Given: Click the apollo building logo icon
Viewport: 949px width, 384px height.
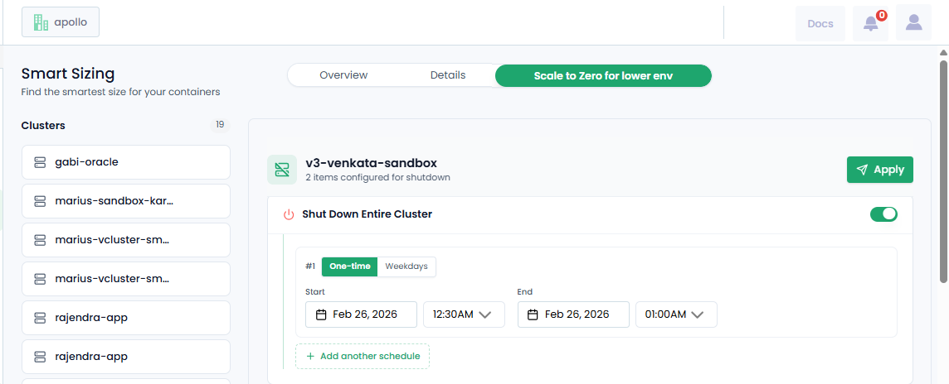Looking at the screenshot, I should click(41, 23).
